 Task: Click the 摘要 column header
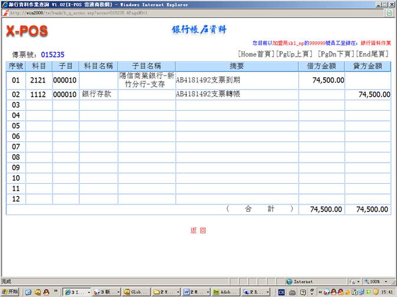[236, 66]
